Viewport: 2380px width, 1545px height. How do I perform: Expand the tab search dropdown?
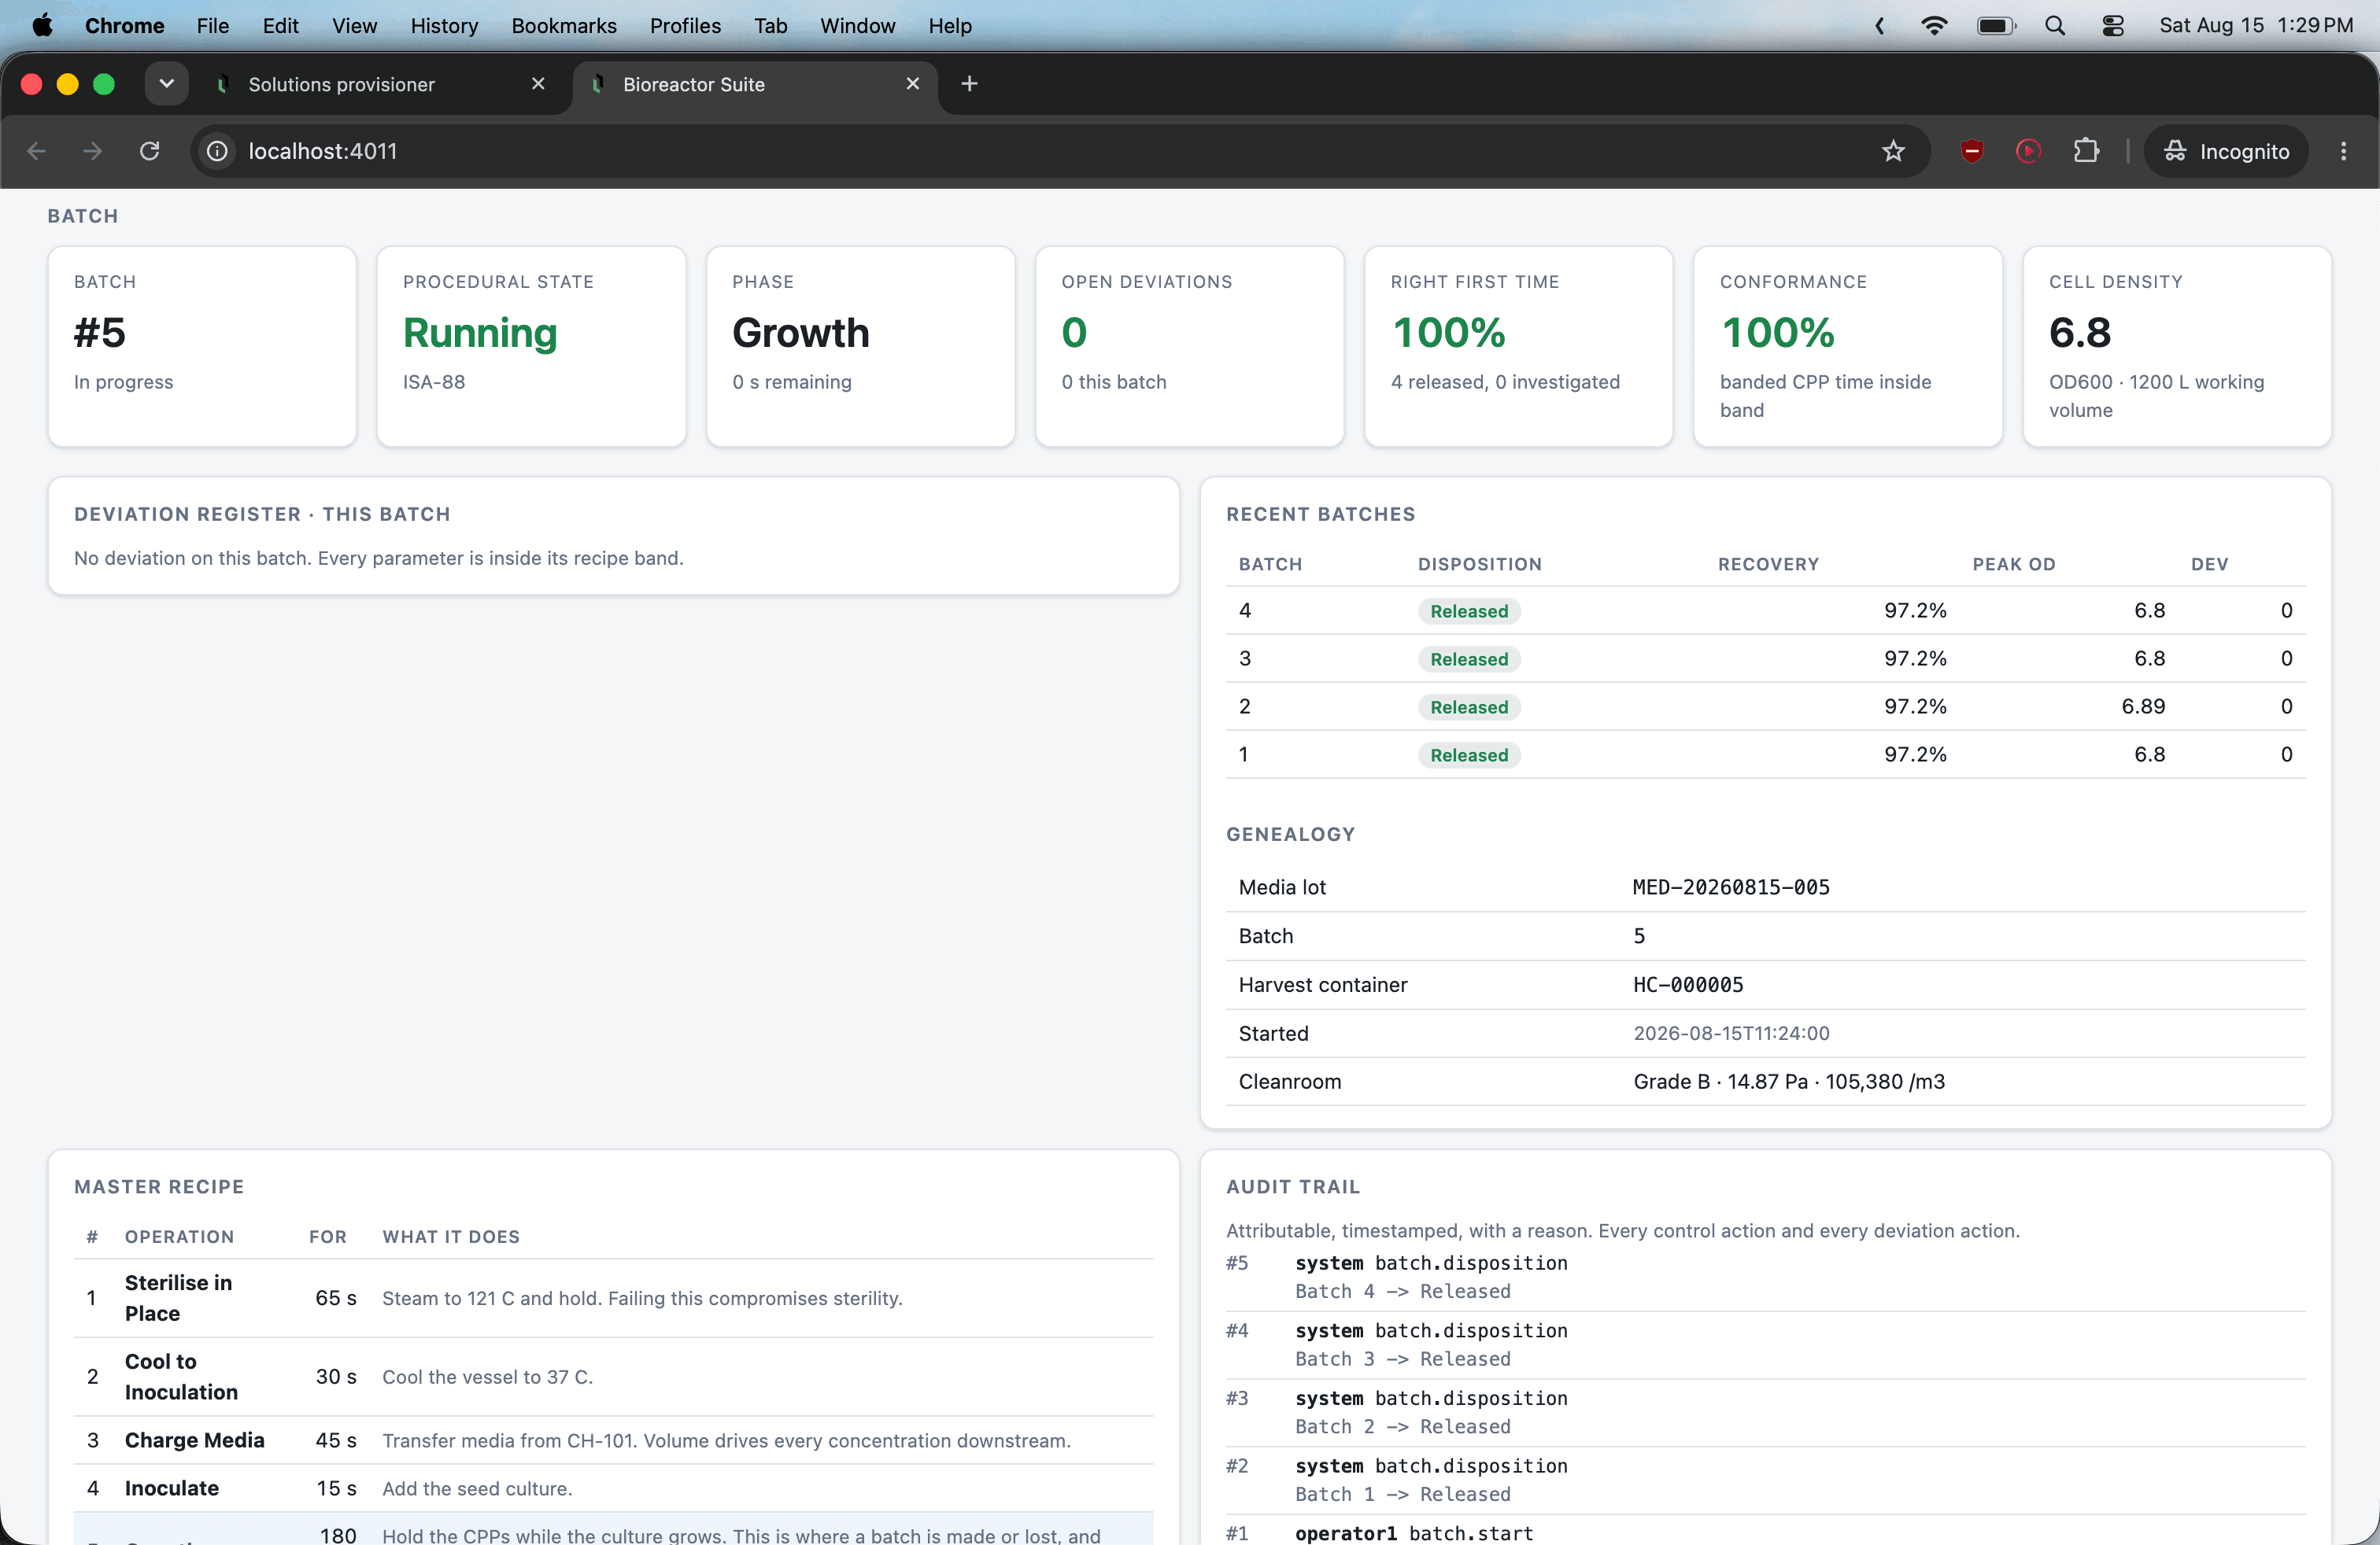click(x=166, y=84)
